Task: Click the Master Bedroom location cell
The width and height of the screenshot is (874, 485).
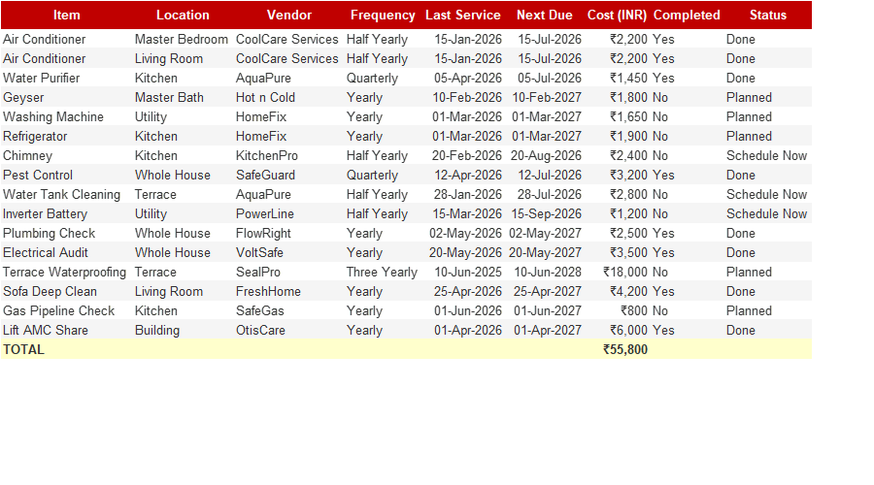Action: tap(182, 40)
